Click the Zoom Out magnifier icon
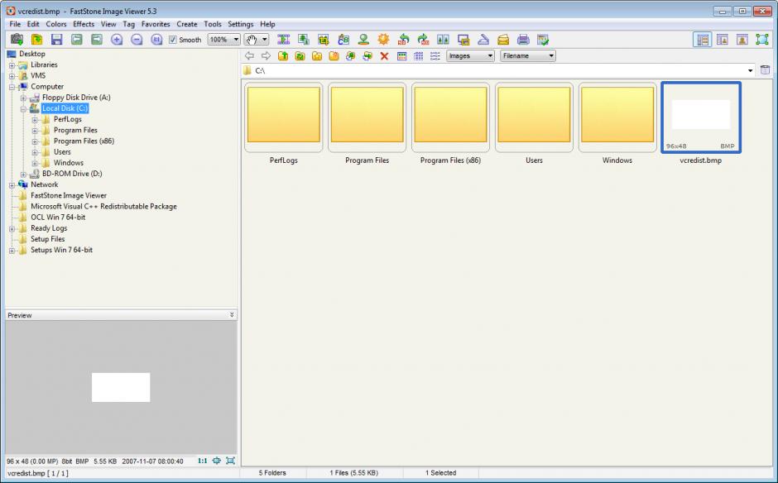Image resolution: width=778 pixels, height=483 pixels. click(x=137, y=40)
